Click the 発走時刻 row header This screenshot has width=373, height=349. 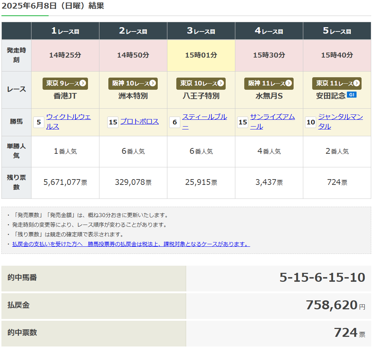click(x=16, y=55)
